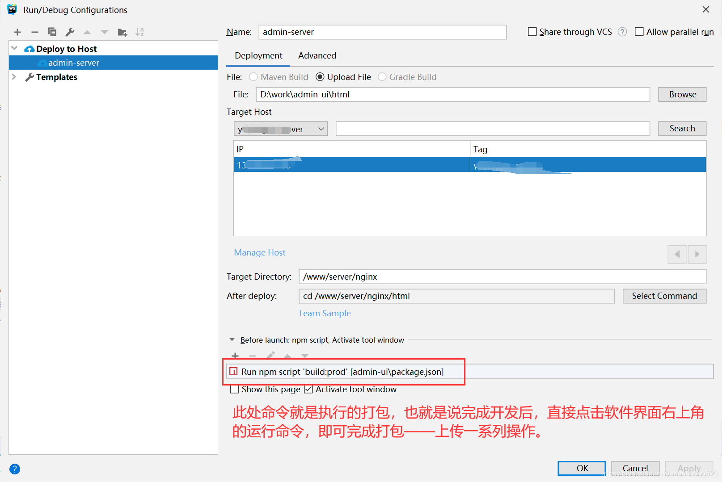Click Browse to choose upload file
This screenshot has height=482, width=722.
[682, 94]
